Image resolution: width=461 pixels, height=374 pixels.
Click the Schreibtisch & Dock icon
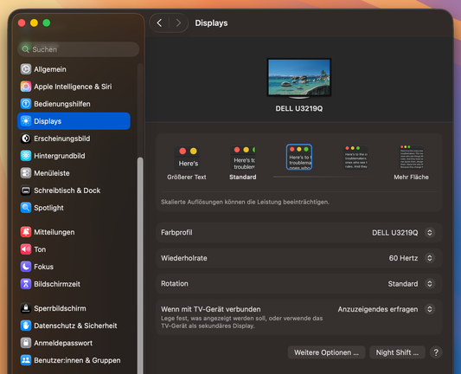pyautogui.click(x=26, y=190)
